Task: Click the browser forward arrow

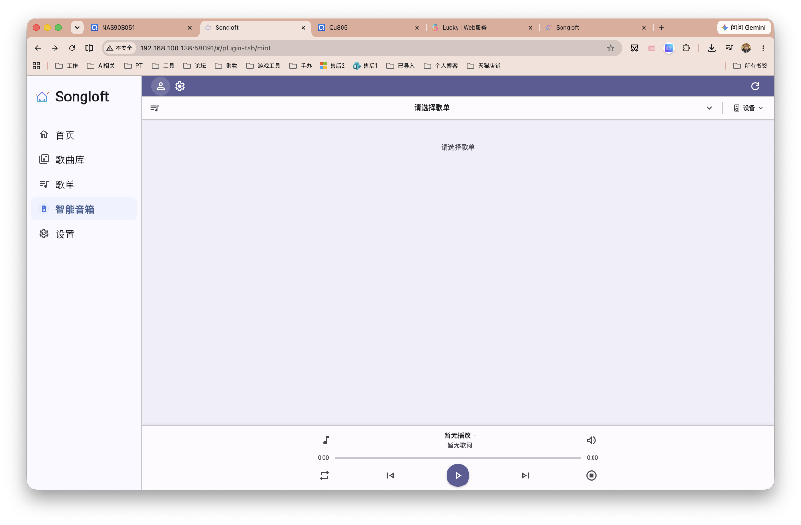Action: pyautogui.click(x=55, y=48)
